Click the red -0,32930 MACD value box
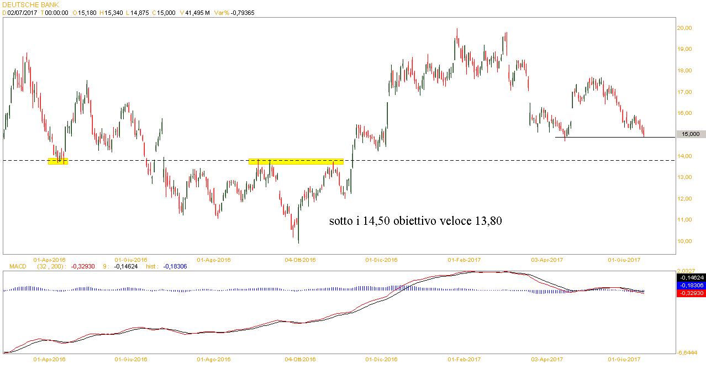Viewport: 706px width, 369px height. (691, 293)
